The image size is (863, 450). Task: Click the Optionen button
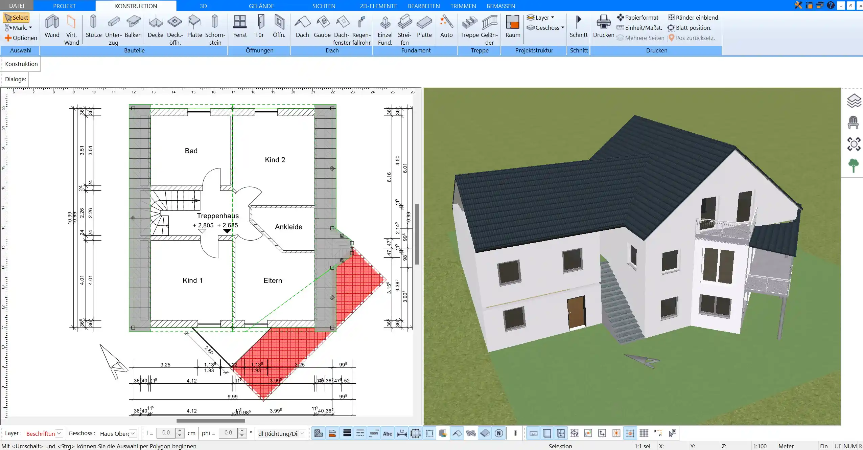pos(21,38)
